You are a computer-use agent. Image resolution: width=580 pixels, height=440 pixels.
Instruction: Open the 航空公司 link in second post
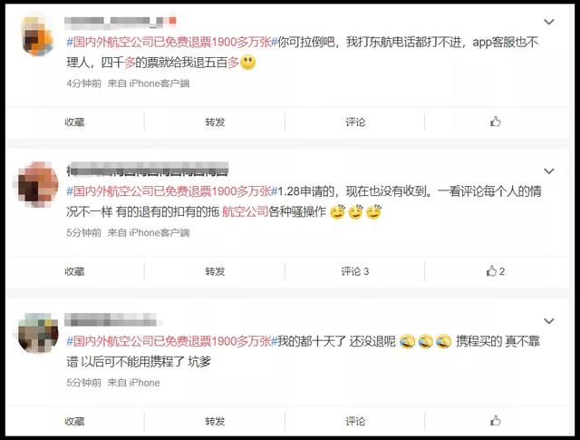point(245,212)
